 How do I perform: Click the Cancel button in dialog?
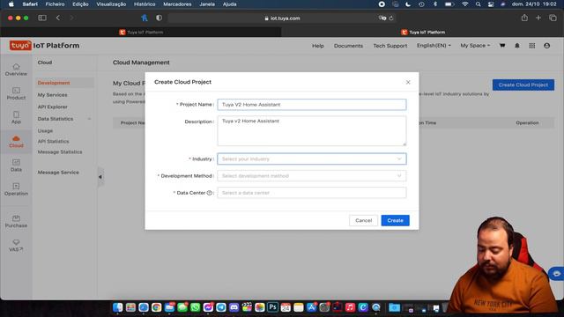pos(363,220)
